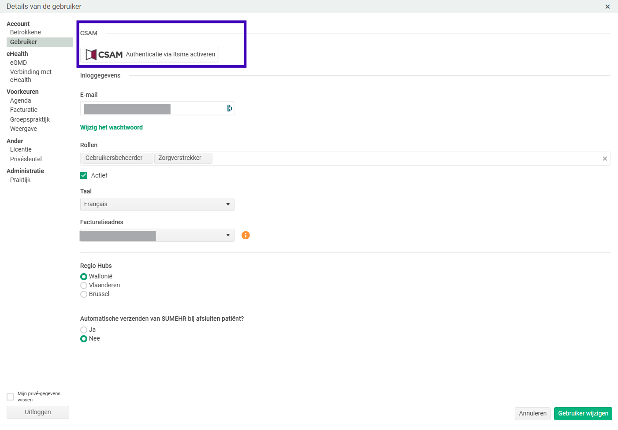Open Privésleutel in the sidebar
The width and height of the screenshot is (618, 430).
click(x=26, y=159)
